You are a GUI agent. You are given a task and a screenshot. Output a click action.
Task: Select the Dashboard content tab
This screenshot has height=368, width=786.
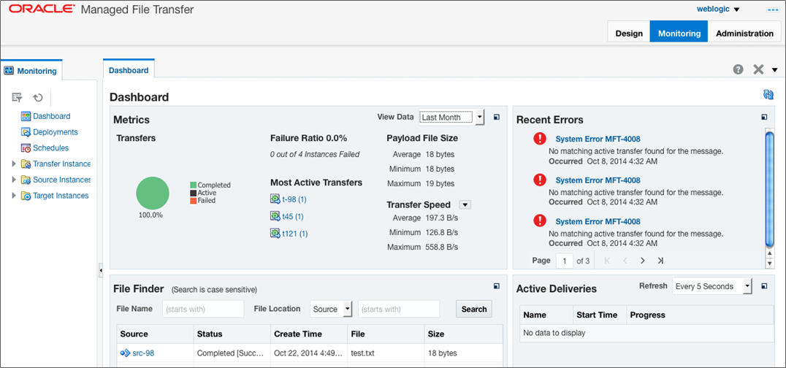tap(129, 70)
